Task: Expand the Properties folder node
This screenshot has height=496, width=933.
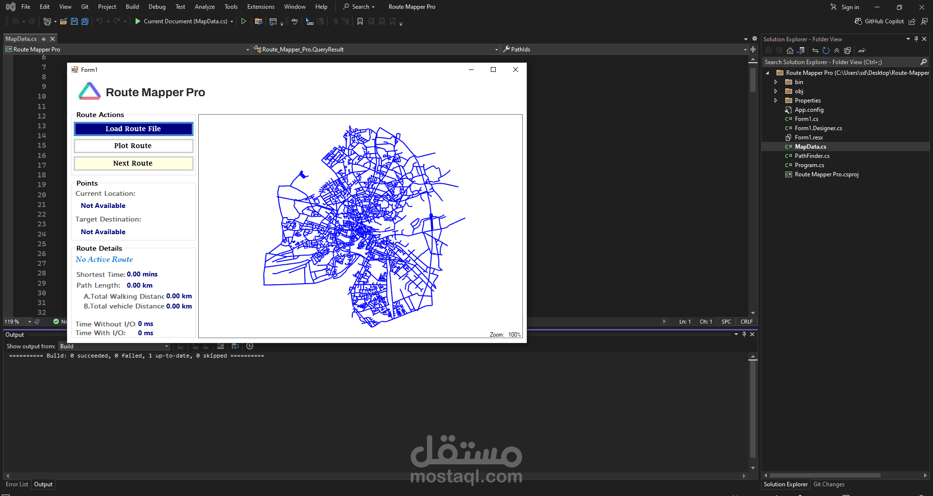Action: point(776,101)
